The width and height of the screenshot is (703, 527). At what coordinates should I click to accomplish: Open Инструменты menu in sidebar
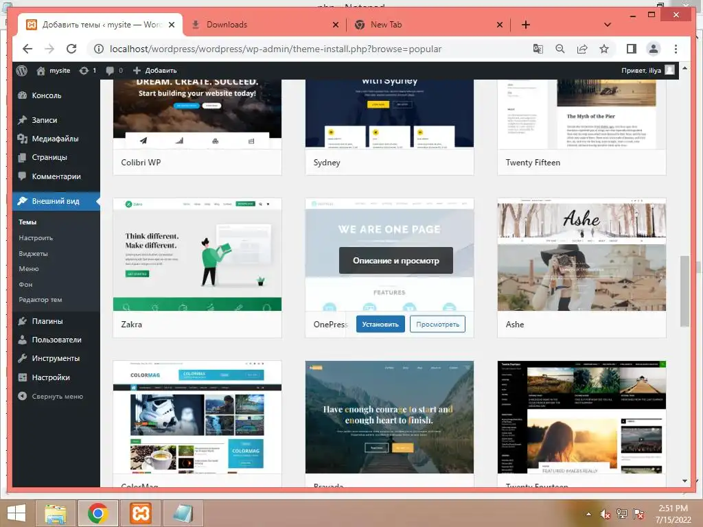pyautogui.click(x=56, y=358)
